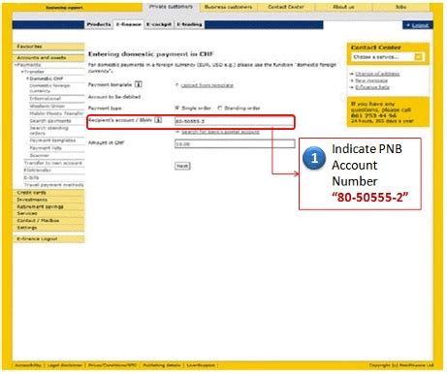Select Western Union in the sidebar
This screenshot has width=447, height=374.
pyautogui.click(x=47, y=106)
